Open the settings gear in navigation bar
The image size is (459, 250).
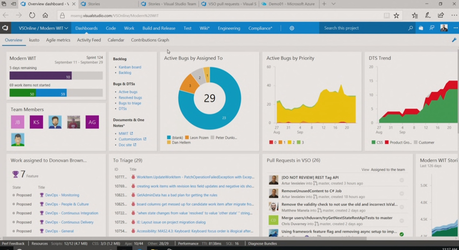tap(292, 28)
